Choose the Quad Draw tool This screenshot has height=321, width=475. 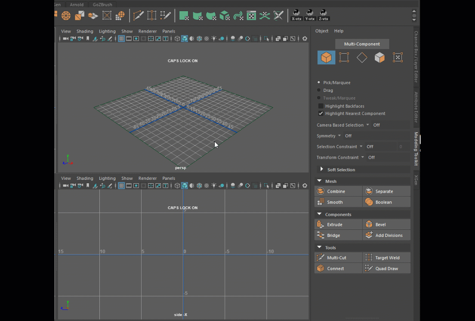pyautogui.click(x=386, y=269)
